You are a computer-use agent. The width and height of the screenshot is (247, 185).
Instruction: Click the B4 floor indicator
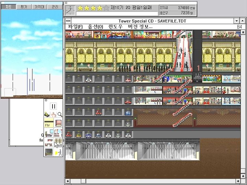pyautogui.click(x=239, y=27)
